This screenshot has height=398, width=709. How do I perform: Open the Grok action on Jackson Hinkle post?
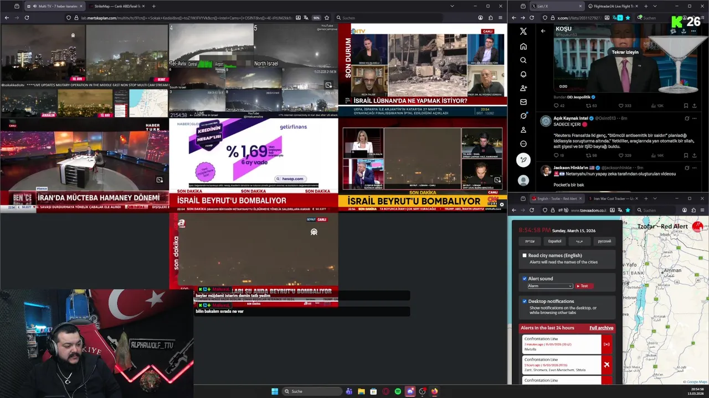[x=687, y=167]
